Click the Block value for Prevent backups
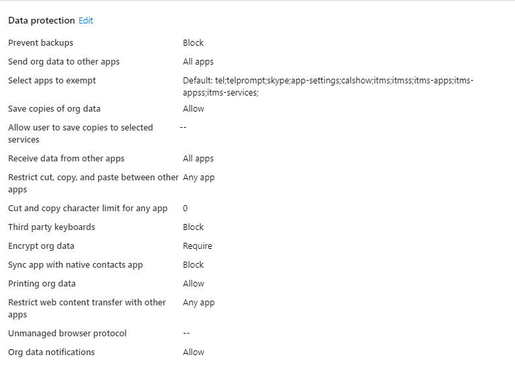 (193, 43)
